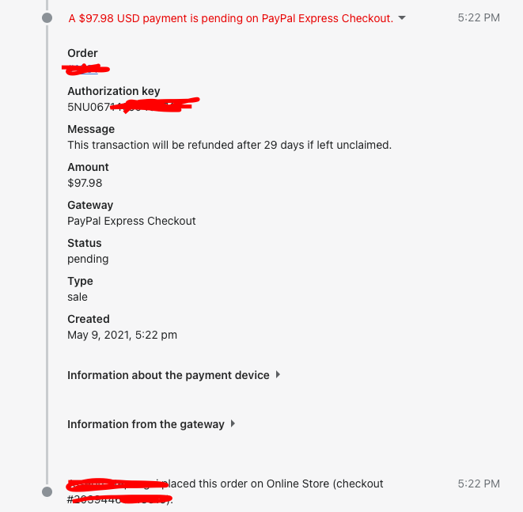Click the triangle beside gateway information

[x=233, y=424]
